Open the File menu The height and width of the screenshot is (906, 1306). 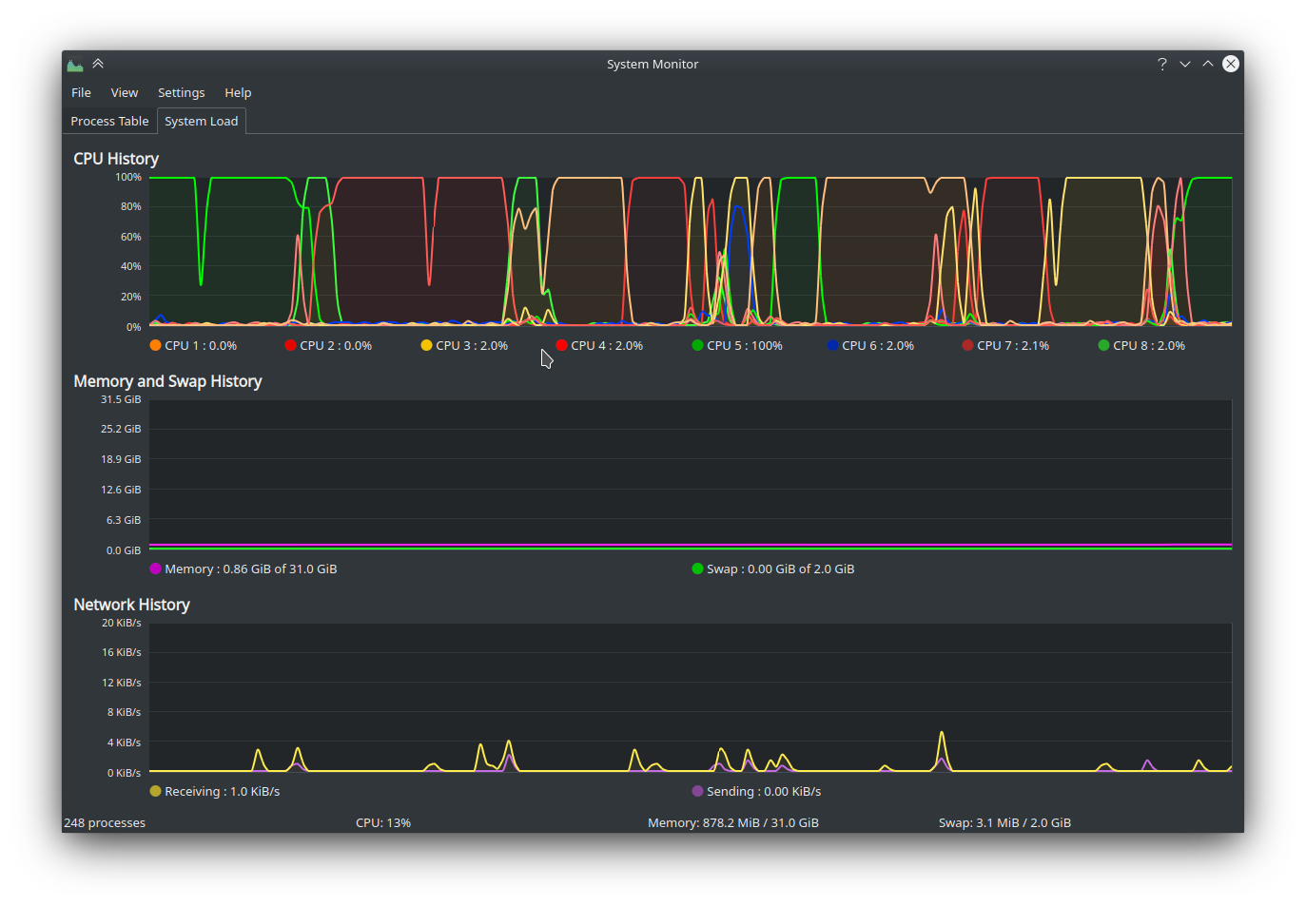coord(81,92)
